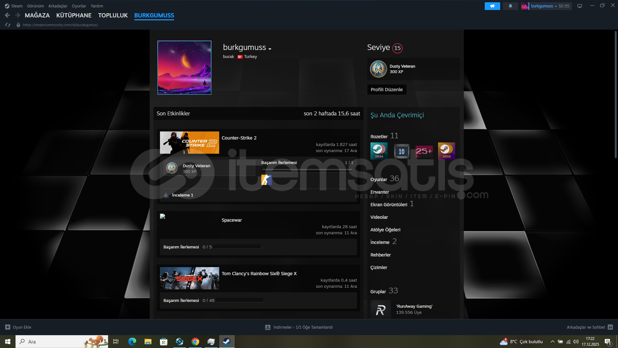618x348 pixels.
Task: Click the Steam 2023 replay badge
Action: point(446,151)
